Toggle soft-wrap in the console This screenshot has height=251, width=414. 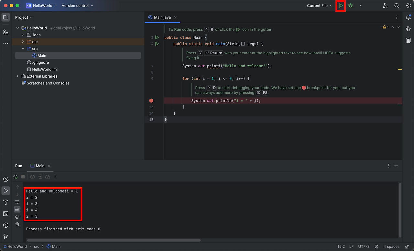pyautogui.click(x=17, y=202)
